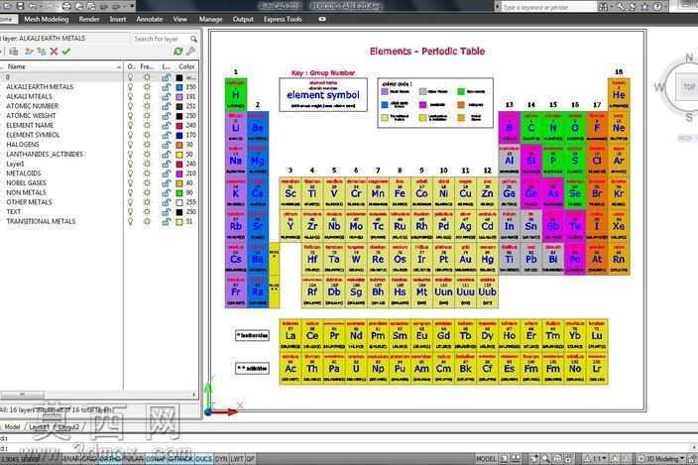
Task: Toggle light bulb for NOBEL GASES layer
Action: [131, 182]
